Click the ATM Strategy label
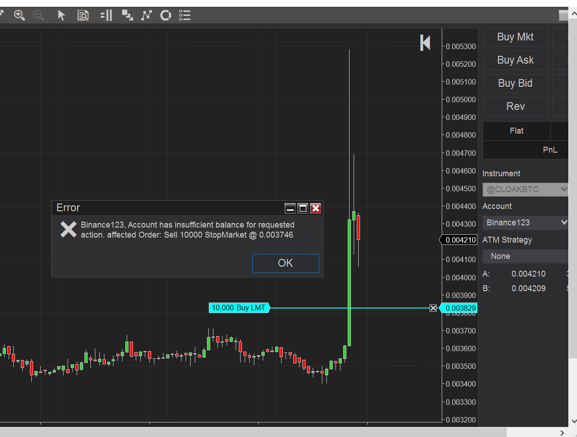577x437 pixels. pos(507,240)
